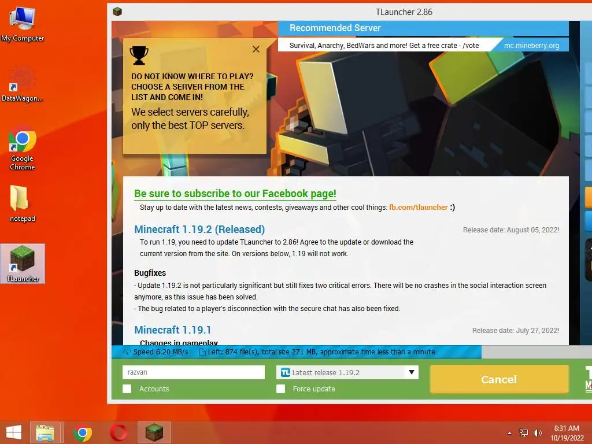Open File Explorer from taskbar

(x=45, y=432)
